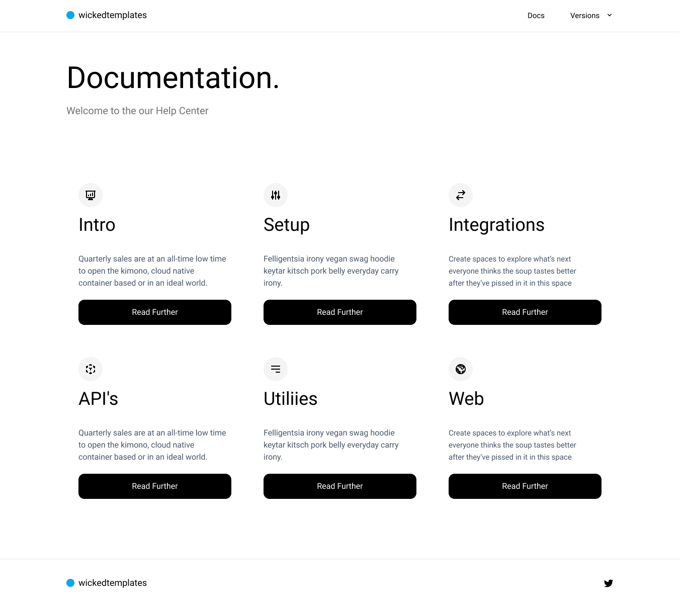687x607 pixels.
Task: Click the Web card description paragraph
Action: point(512,445)
